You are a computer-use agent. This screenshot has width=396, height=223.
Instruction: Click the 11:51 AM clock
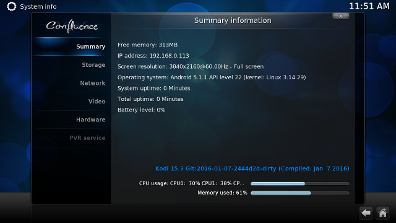(369, 6)
